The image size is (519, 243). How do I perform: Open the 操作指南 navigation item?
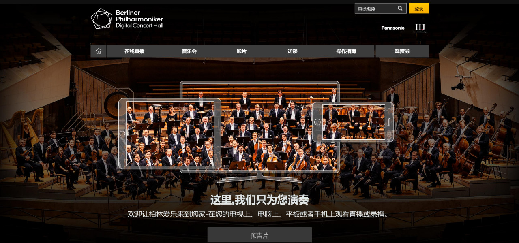tap(346, 51)
